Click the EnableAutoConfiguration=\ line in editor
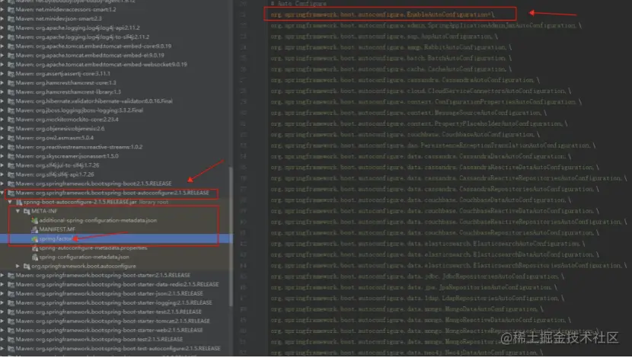 tap(382, 14)
